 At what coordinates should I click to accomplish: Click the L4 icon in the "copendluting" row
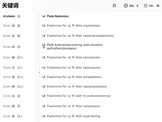[44, 116]
